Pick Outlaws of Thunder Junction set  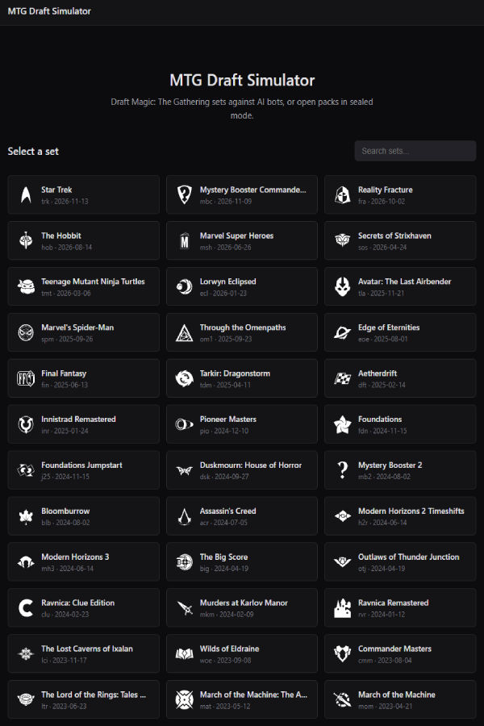[x=400, y=561]
